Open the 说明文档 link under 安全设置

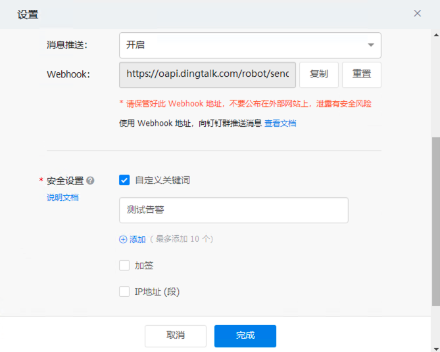(x=62, y=197)
